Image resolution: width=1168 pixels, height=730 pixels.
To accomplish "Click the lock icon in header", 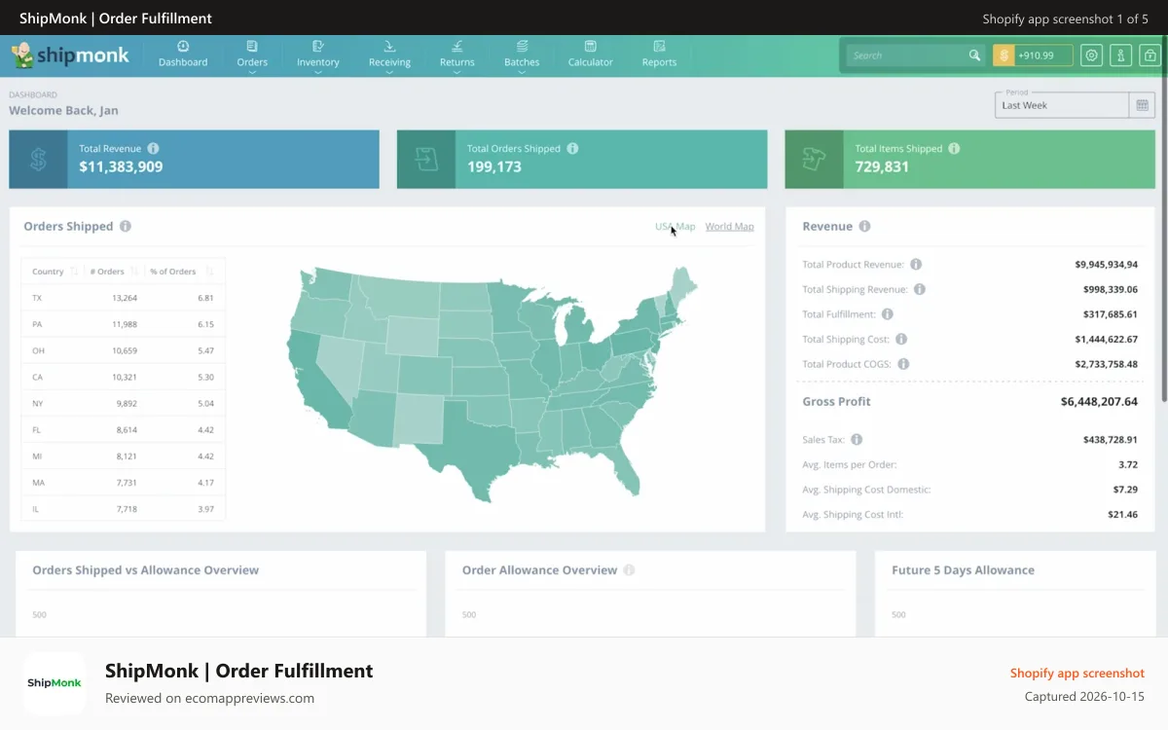I will click(1150, 55).
